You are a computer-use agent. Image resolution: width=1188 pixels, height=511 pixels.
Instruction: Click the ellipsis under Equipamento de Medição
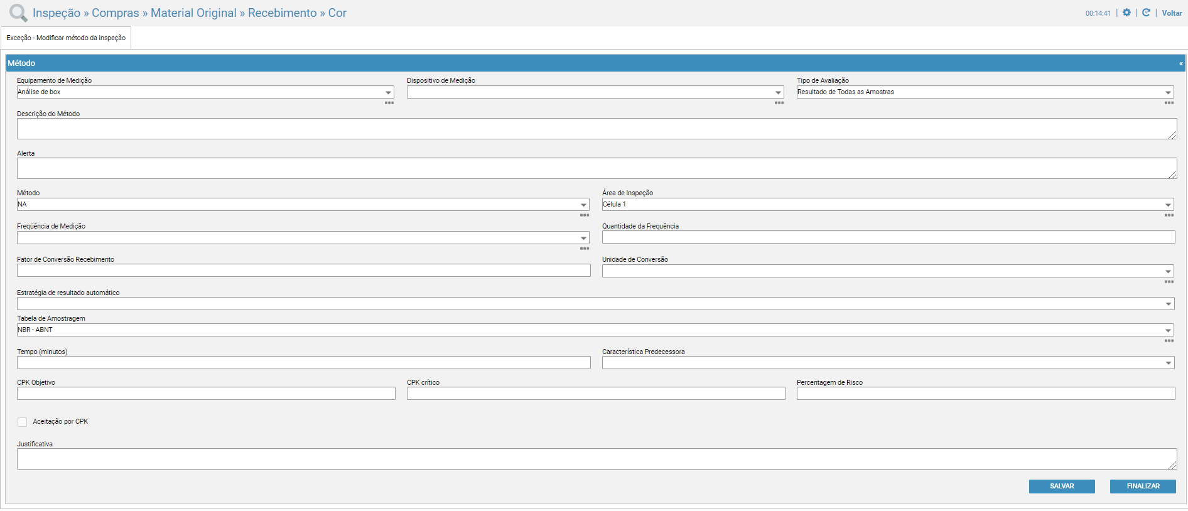pos(389,103)
